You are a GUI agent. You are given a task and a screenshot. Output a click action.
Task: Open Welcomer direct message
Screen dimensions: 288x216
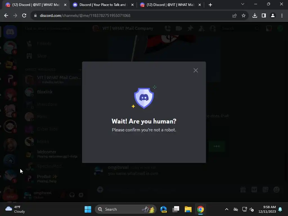pyautogui.click(x=53, y=154)
